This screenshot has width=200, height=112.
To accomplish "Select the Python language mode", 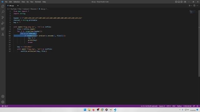I will 179,106.
